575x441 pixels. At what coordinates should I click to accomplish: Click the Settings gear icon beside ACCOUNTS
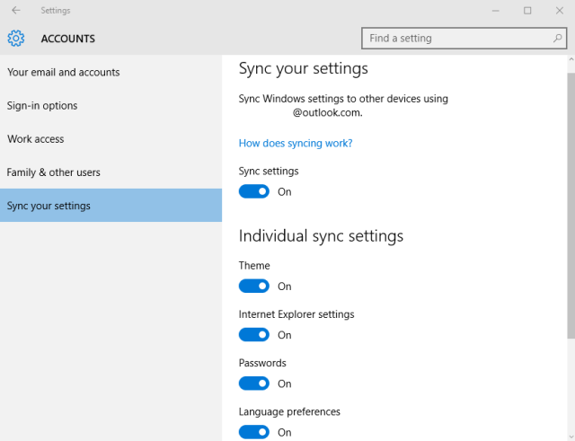pos(15,39)
